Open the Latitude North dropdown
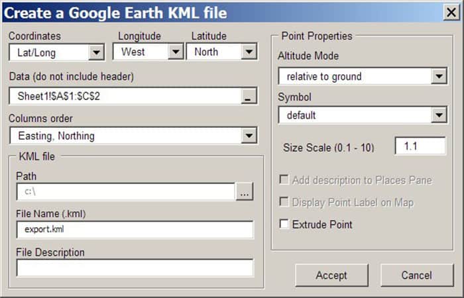This screenshot has height=298, width=464. click(249, 52)
